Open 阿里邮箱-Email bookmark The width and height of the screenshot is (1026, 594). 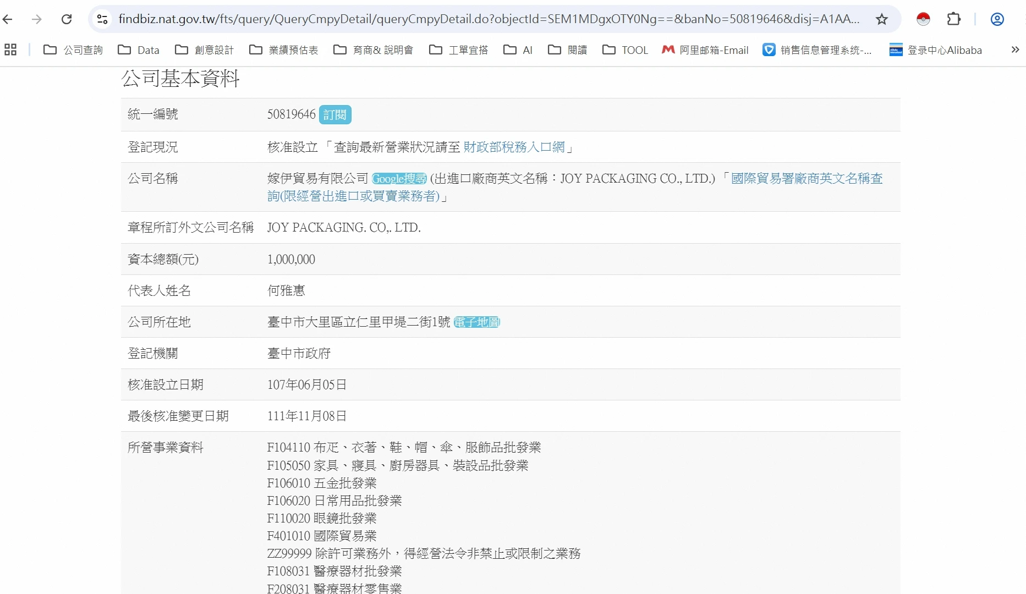click(x=705, y=50)
